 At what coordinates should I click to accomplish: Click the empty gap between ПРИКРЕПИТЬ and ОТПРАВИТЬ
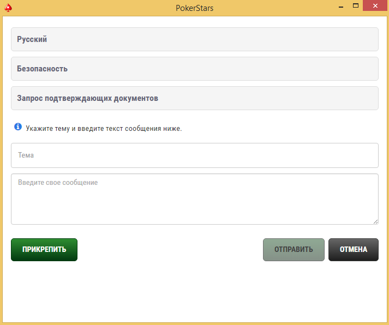coord(169,250)
